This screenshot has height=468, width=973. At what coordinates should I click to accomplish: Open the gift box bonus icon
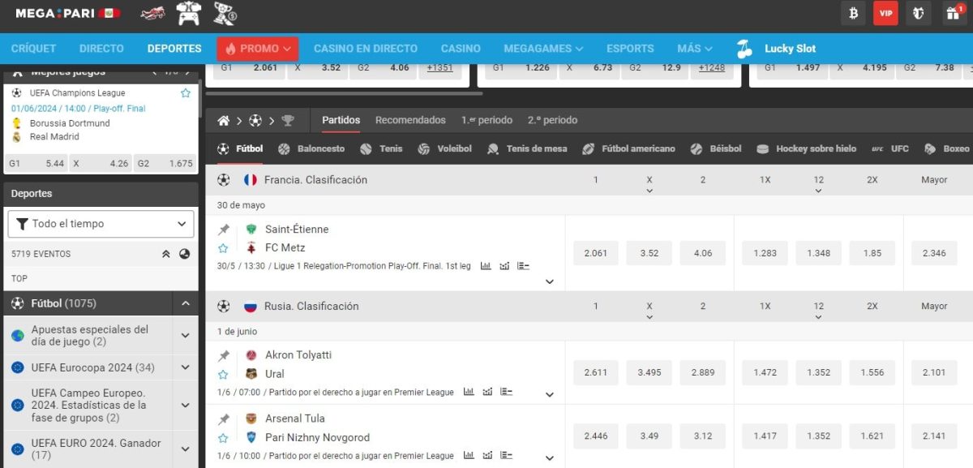coord(953,13)
